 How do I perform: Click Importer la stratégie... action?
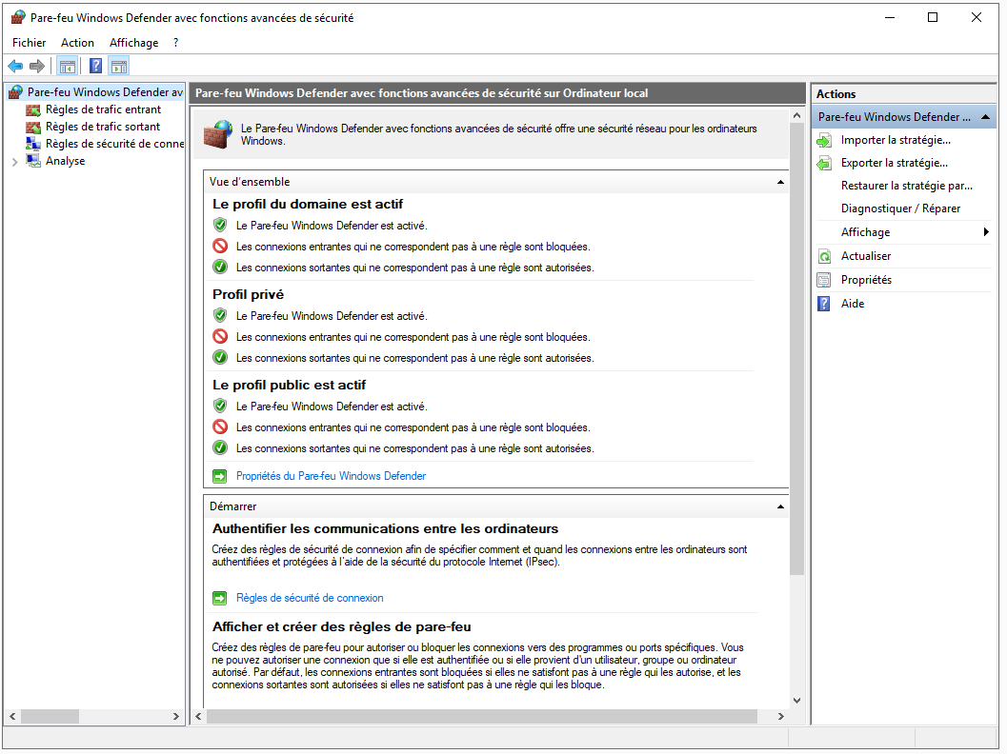(896, 140)
